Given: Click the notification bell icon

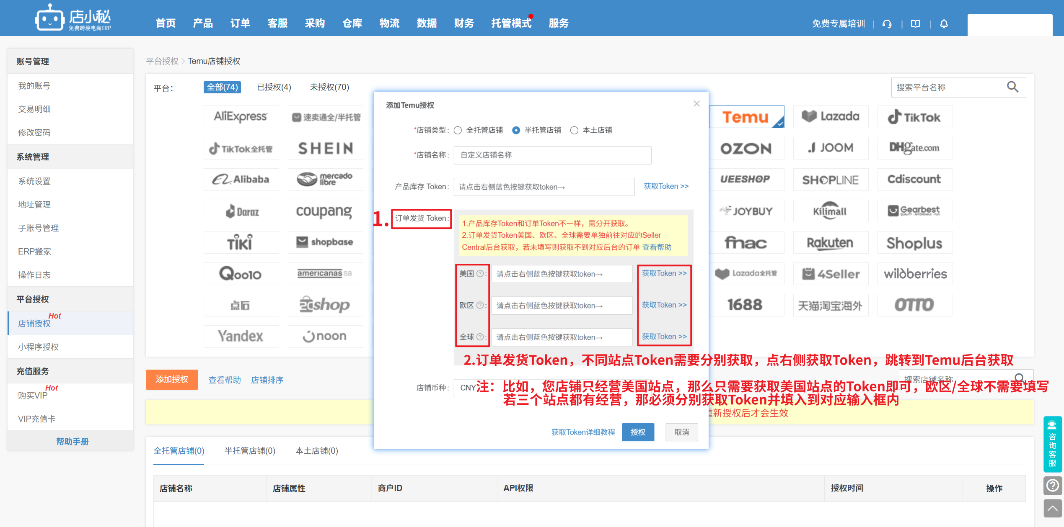Looking at the screenshot, I should [944, 24].
